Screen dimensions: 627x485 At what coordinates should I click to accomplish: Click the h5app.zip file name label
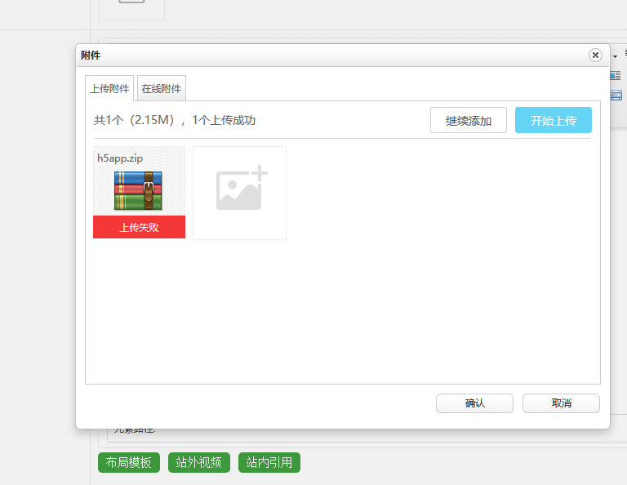tap(120, 158)
